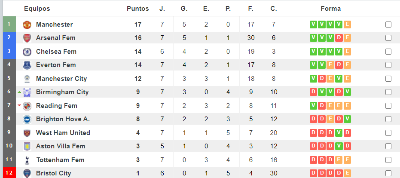Check the box beside Bristol City
The height and width of the screenshot is (178, 400).
(388, 173)
